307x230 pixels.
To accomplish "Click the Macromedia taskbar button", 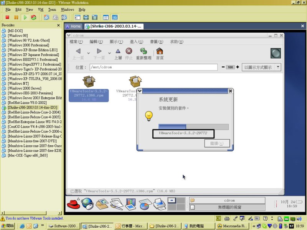I will coord(232,226).
